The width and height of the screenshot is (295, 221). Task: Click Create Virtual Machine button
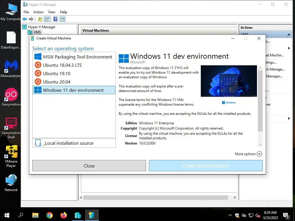(206, 166)
